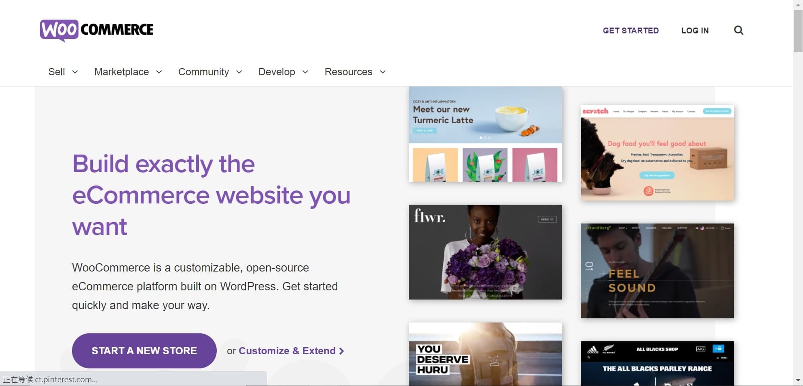Image resolution: width=803 pixels, height=386 pixels.
Task: Click the paragraph starting 'WooCommerce is a customizable'
Action: (x=205, y=287)
